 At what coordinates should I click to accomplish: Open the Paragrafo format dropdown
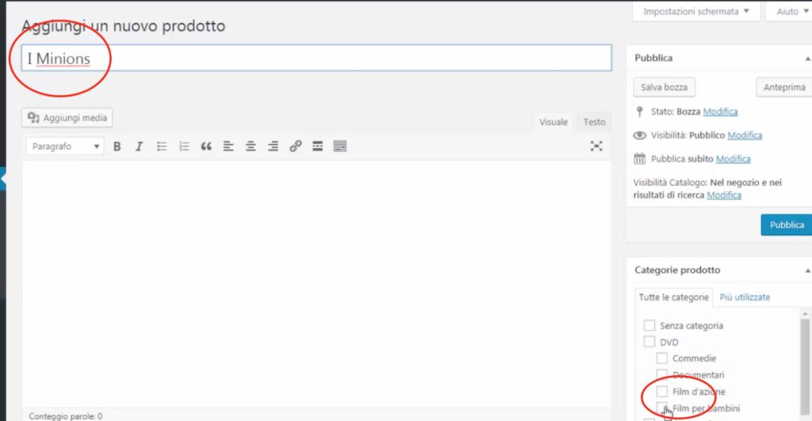[x=65, y=146]
